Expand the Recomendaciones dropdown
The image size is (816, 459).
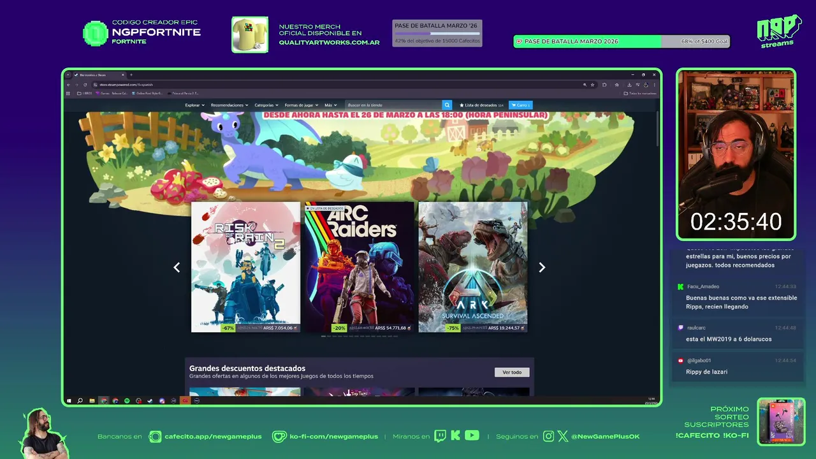[229, 105]
